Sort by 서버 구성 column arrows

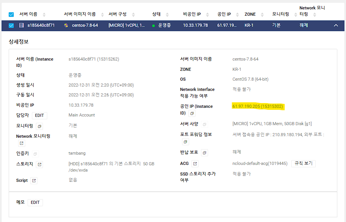[133, 15]
